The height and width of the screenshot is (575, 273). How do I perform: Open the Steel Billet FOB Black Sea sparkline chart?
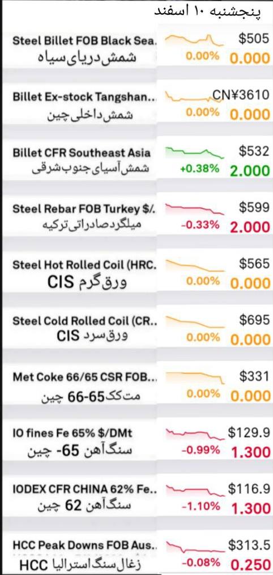point(194,40)
